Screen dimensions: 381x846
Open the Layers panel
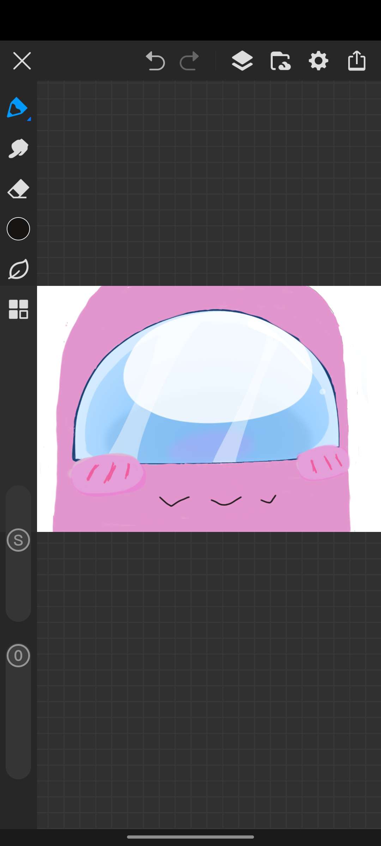coord(242,61)
